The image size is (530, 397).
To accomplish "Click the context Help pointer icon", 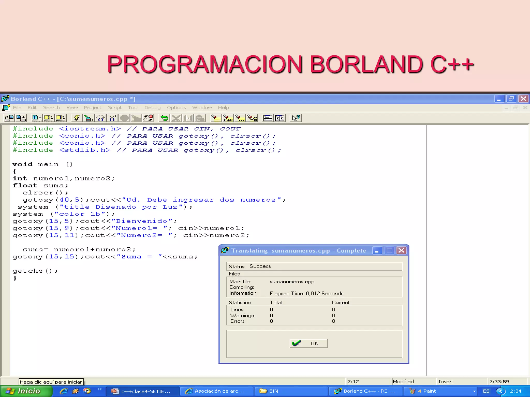I will pos(296,118).
